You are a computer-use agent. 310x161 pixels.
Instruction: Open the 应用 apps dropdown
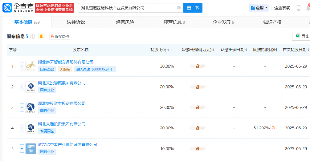click(259, 8)
